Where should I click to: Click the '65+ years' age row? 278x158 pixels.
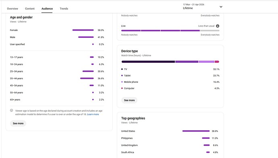pyautogui.click(x=57, y=100)
